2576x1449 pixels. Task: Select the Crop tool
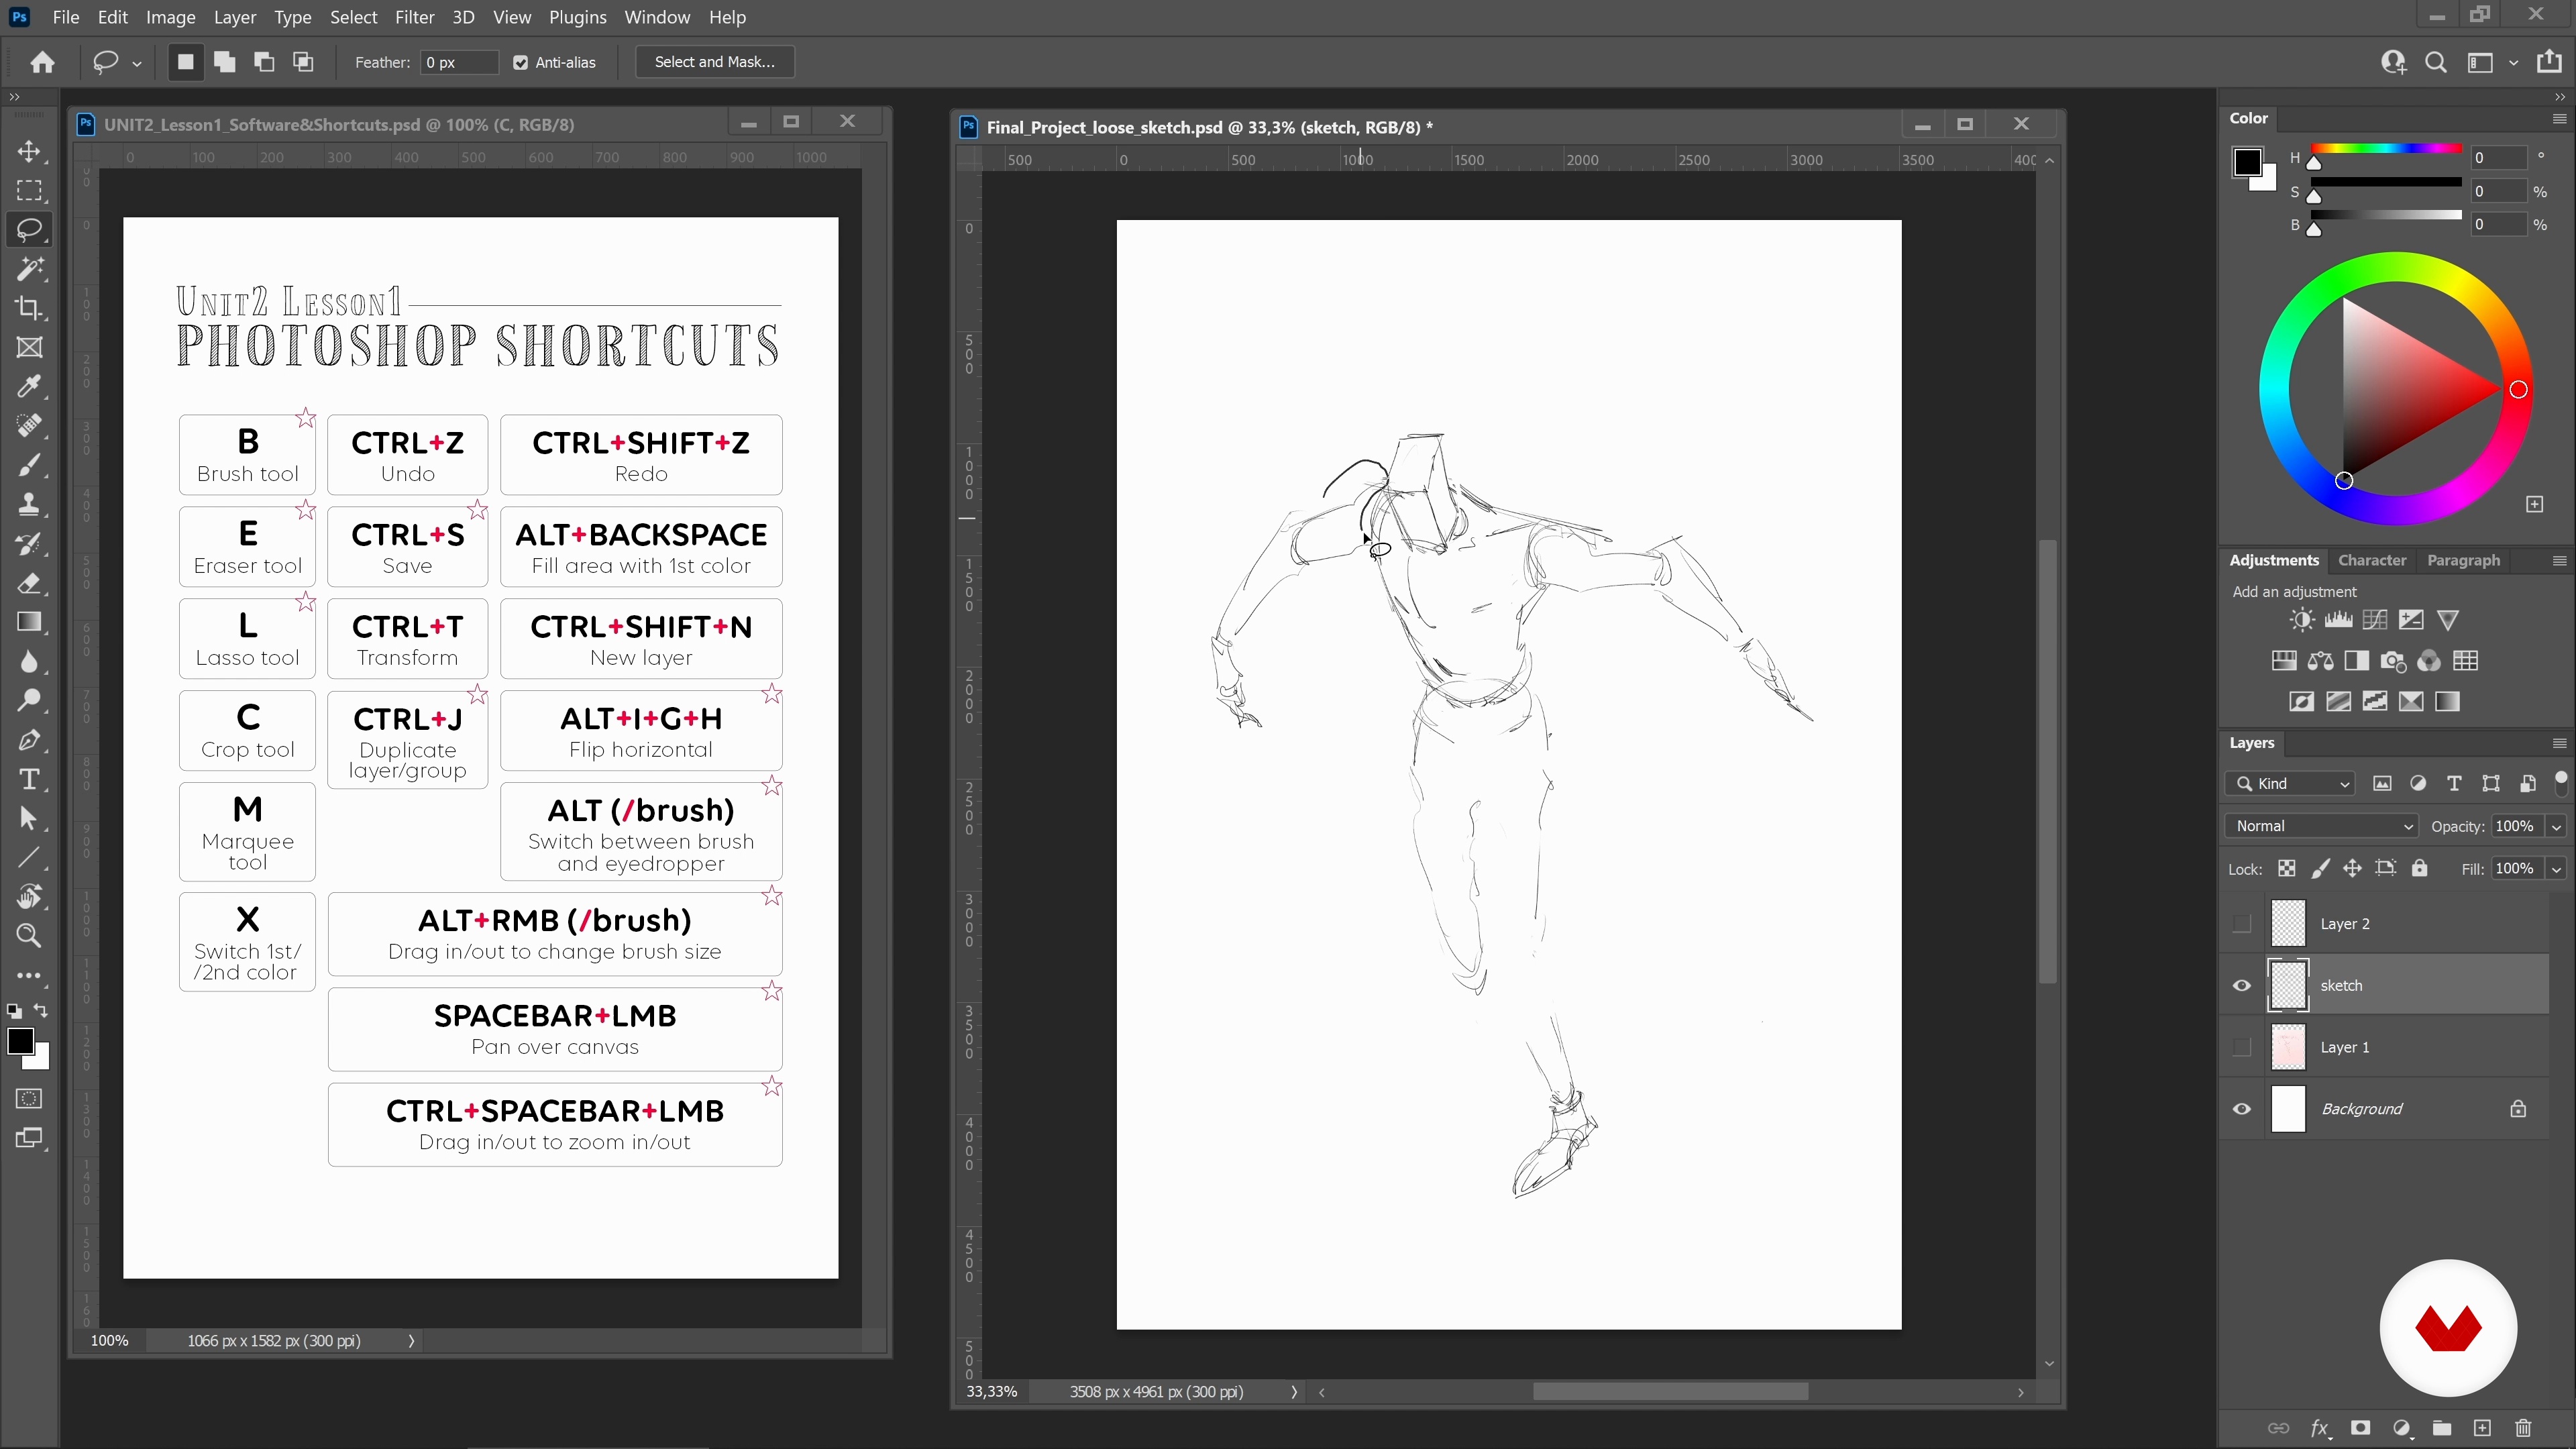29,308
